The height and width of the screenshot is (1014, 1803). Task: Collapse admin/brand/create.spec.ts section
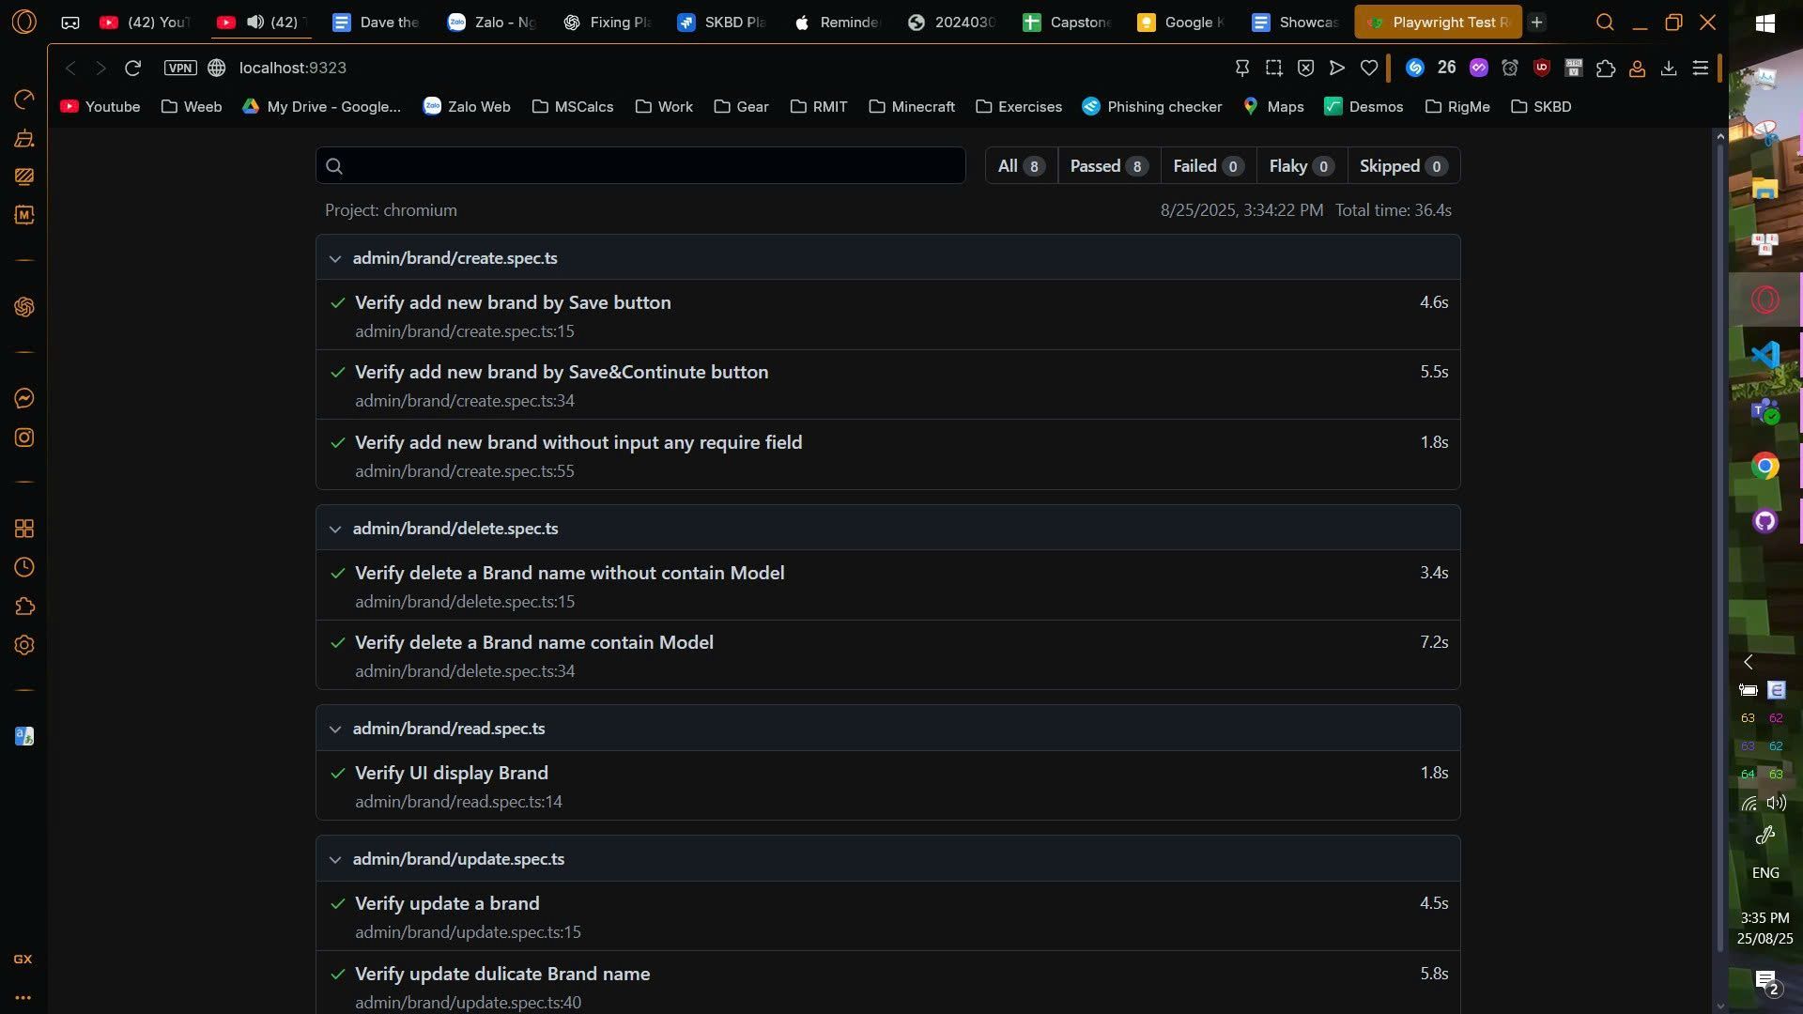[335, 258]
